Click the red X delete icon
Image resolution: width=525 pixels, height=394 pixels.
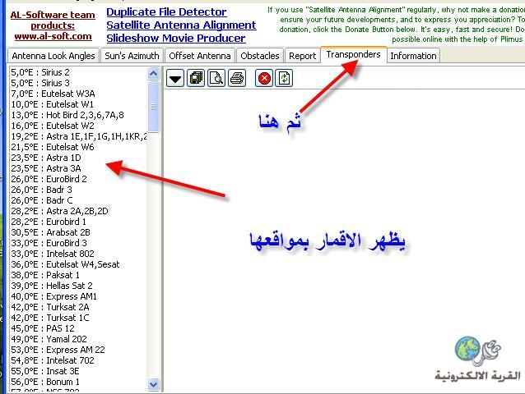coord(264,79)
